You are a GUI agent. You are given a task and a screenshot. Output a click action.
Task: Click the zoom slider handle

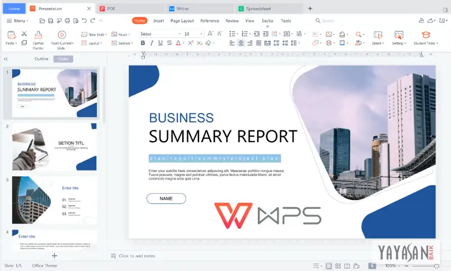pyautogui.click(x=436, y=266)
